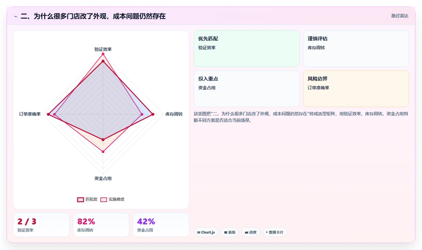Click the slide title 二、为什么很多门店改了外观

point(93,16)
